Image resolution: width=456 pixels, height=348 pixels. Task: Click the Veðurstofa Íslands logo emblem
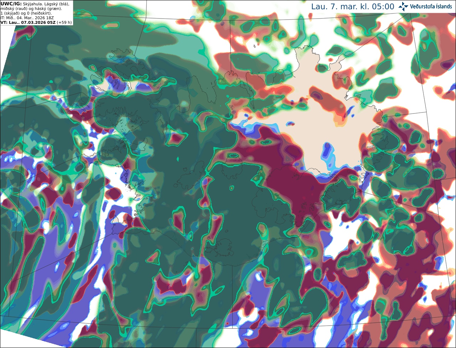(x=403, y=6)
